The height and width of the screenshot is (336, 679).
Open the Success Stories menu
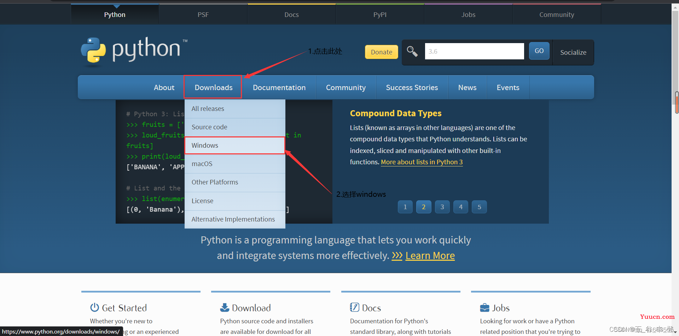pos(412,87)
